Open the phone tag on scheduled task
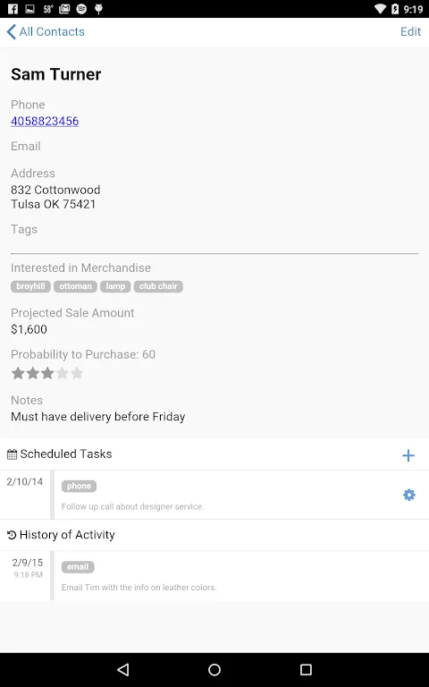Viewport: 429px width, 687px height. click(79, 486)
